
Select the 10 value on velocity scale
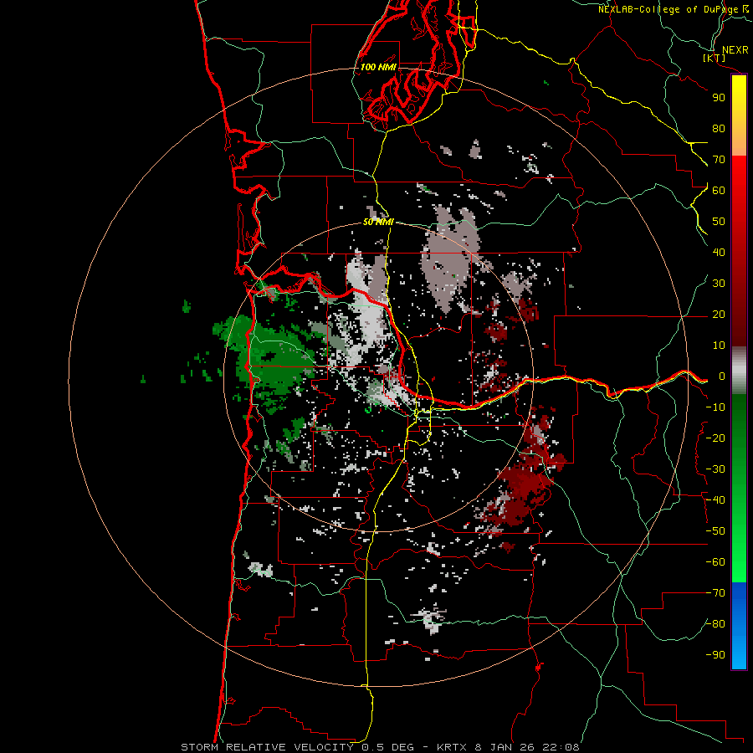coord(719,346)
